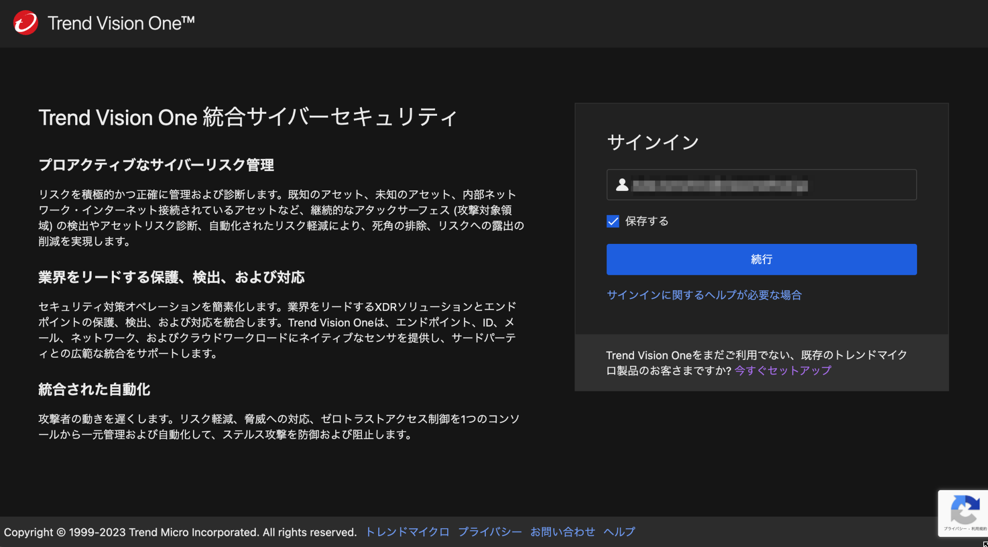Click the Trend Vision One™ brand text
This screenshot has width=988, height=547.
click(121, 23)
